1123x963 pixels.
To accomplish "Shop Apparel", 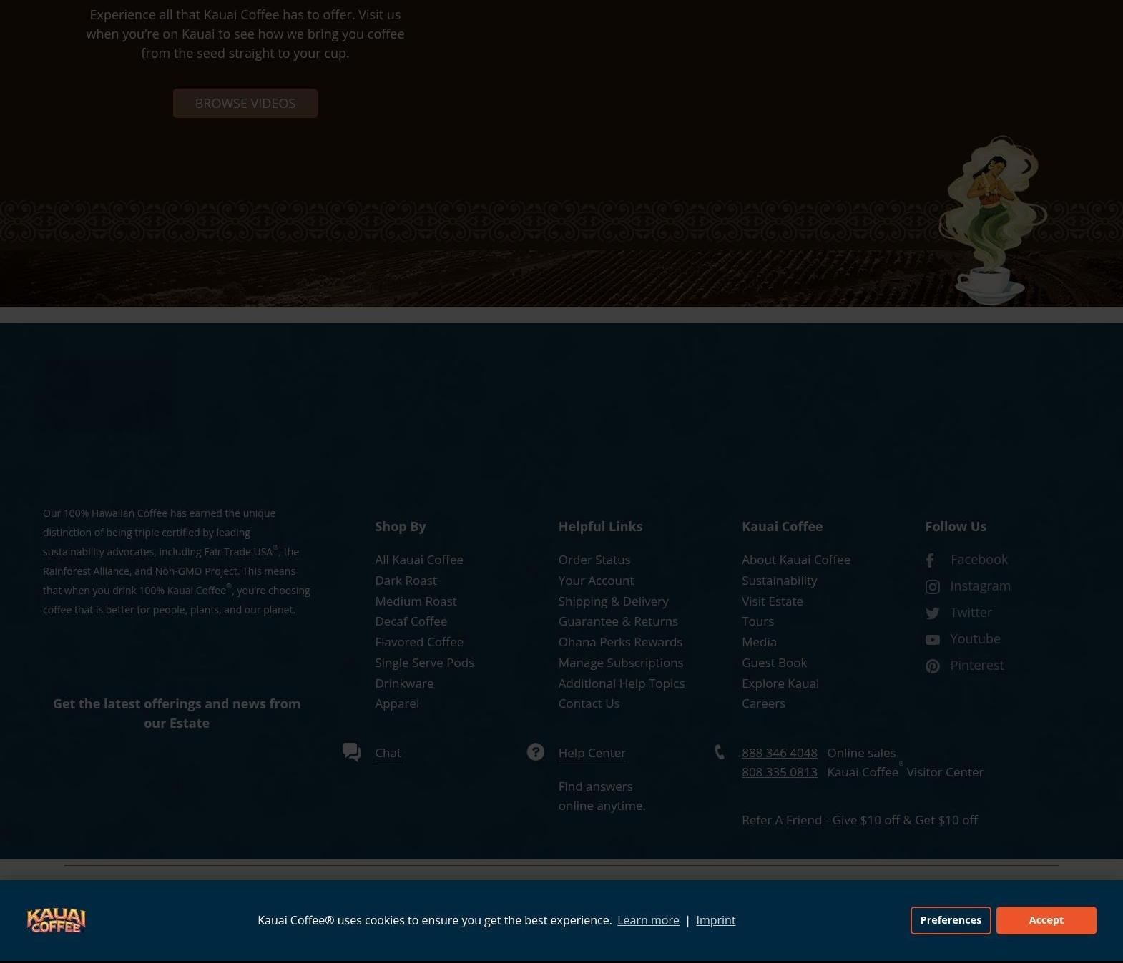I will click(x=397, y=703).
